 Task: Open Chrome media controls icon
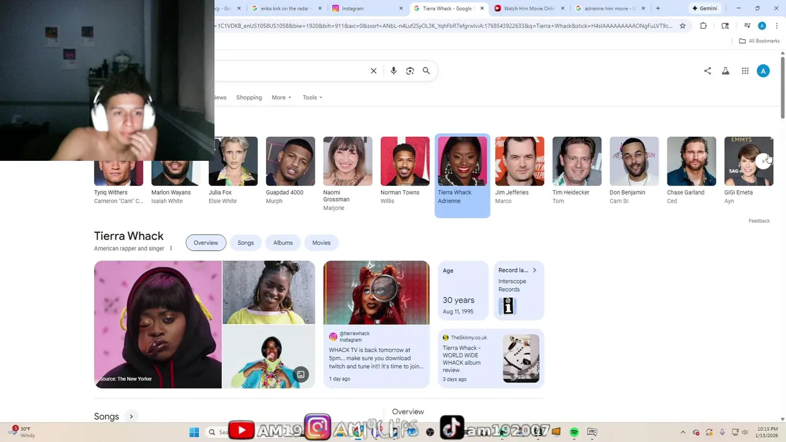tap(747, 26)
